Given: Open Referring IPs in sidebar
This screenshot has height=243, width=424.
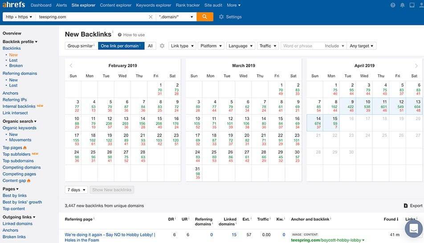Looking at the screenshot, I should [x=15, y=100].
